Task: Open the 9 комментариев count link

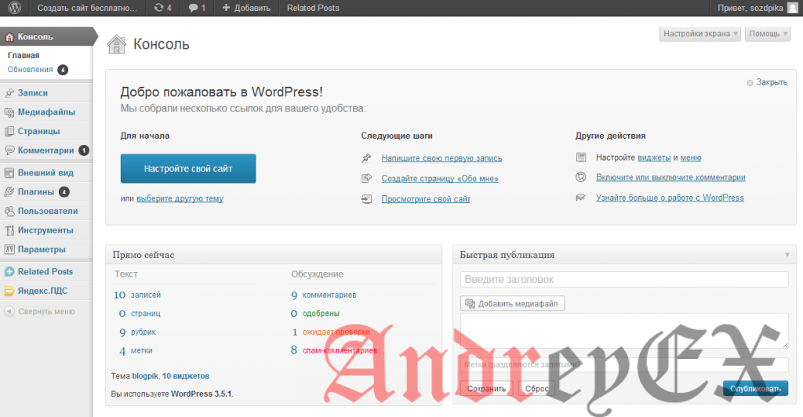Action: [x=323, y=295]
